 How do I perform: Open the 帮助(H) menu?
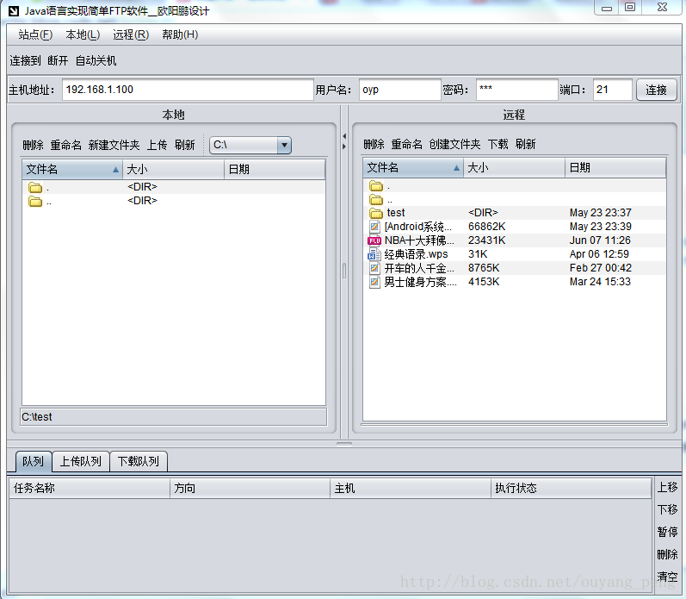180,34
